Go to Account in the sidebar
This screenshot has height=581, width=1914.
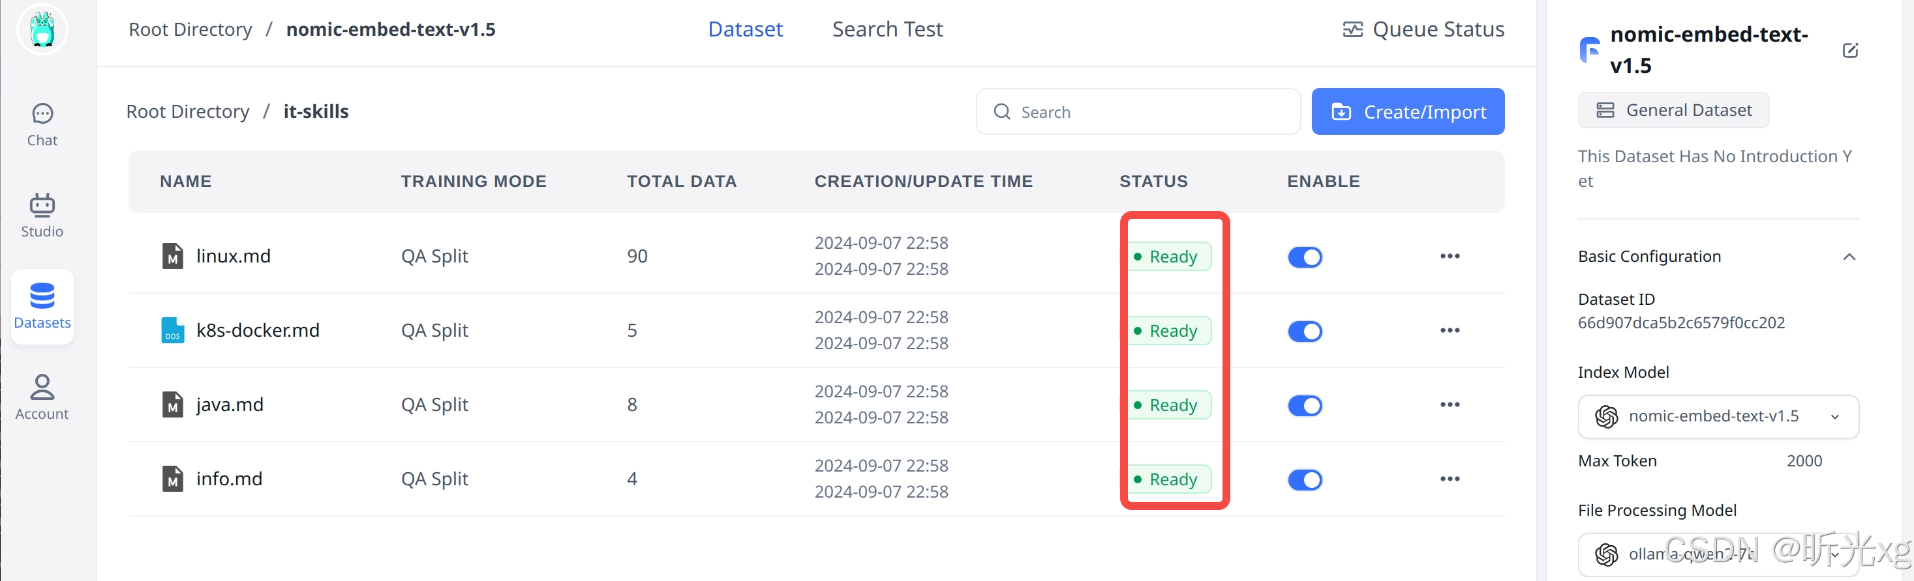pos(42,397)
